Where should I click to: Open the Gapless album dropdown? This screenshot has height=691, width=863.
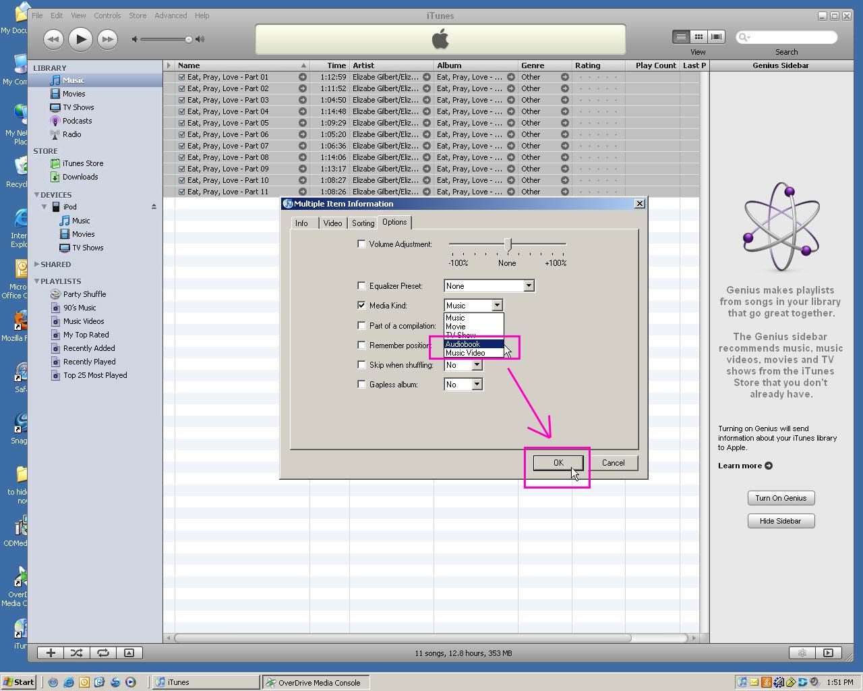coord(477,384)
